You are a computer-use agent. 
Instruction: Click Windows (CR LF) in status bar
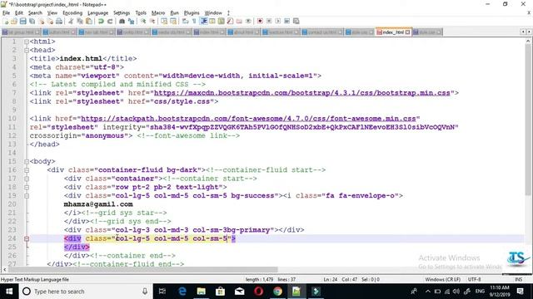442,279
